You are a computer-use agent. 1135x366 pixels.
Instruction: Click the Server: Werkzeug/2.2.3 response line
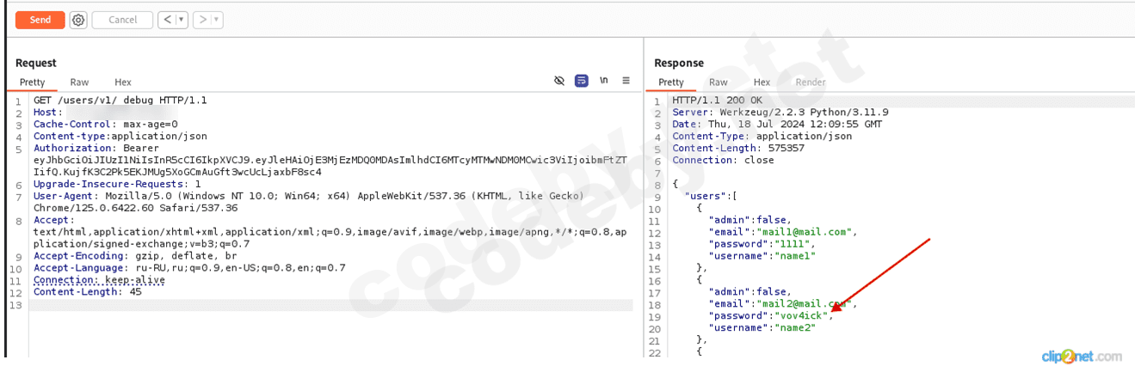[x=780, y=113]
